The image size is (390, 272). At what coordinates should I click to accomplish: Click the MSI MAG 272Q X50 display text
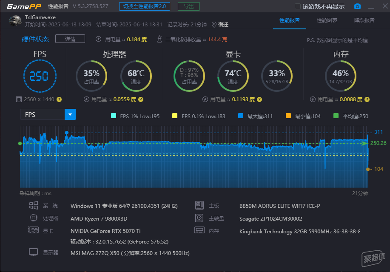(130, 253)
